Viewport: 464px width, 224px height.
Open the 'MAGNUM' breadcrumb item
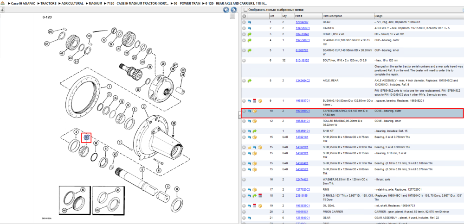95,3
